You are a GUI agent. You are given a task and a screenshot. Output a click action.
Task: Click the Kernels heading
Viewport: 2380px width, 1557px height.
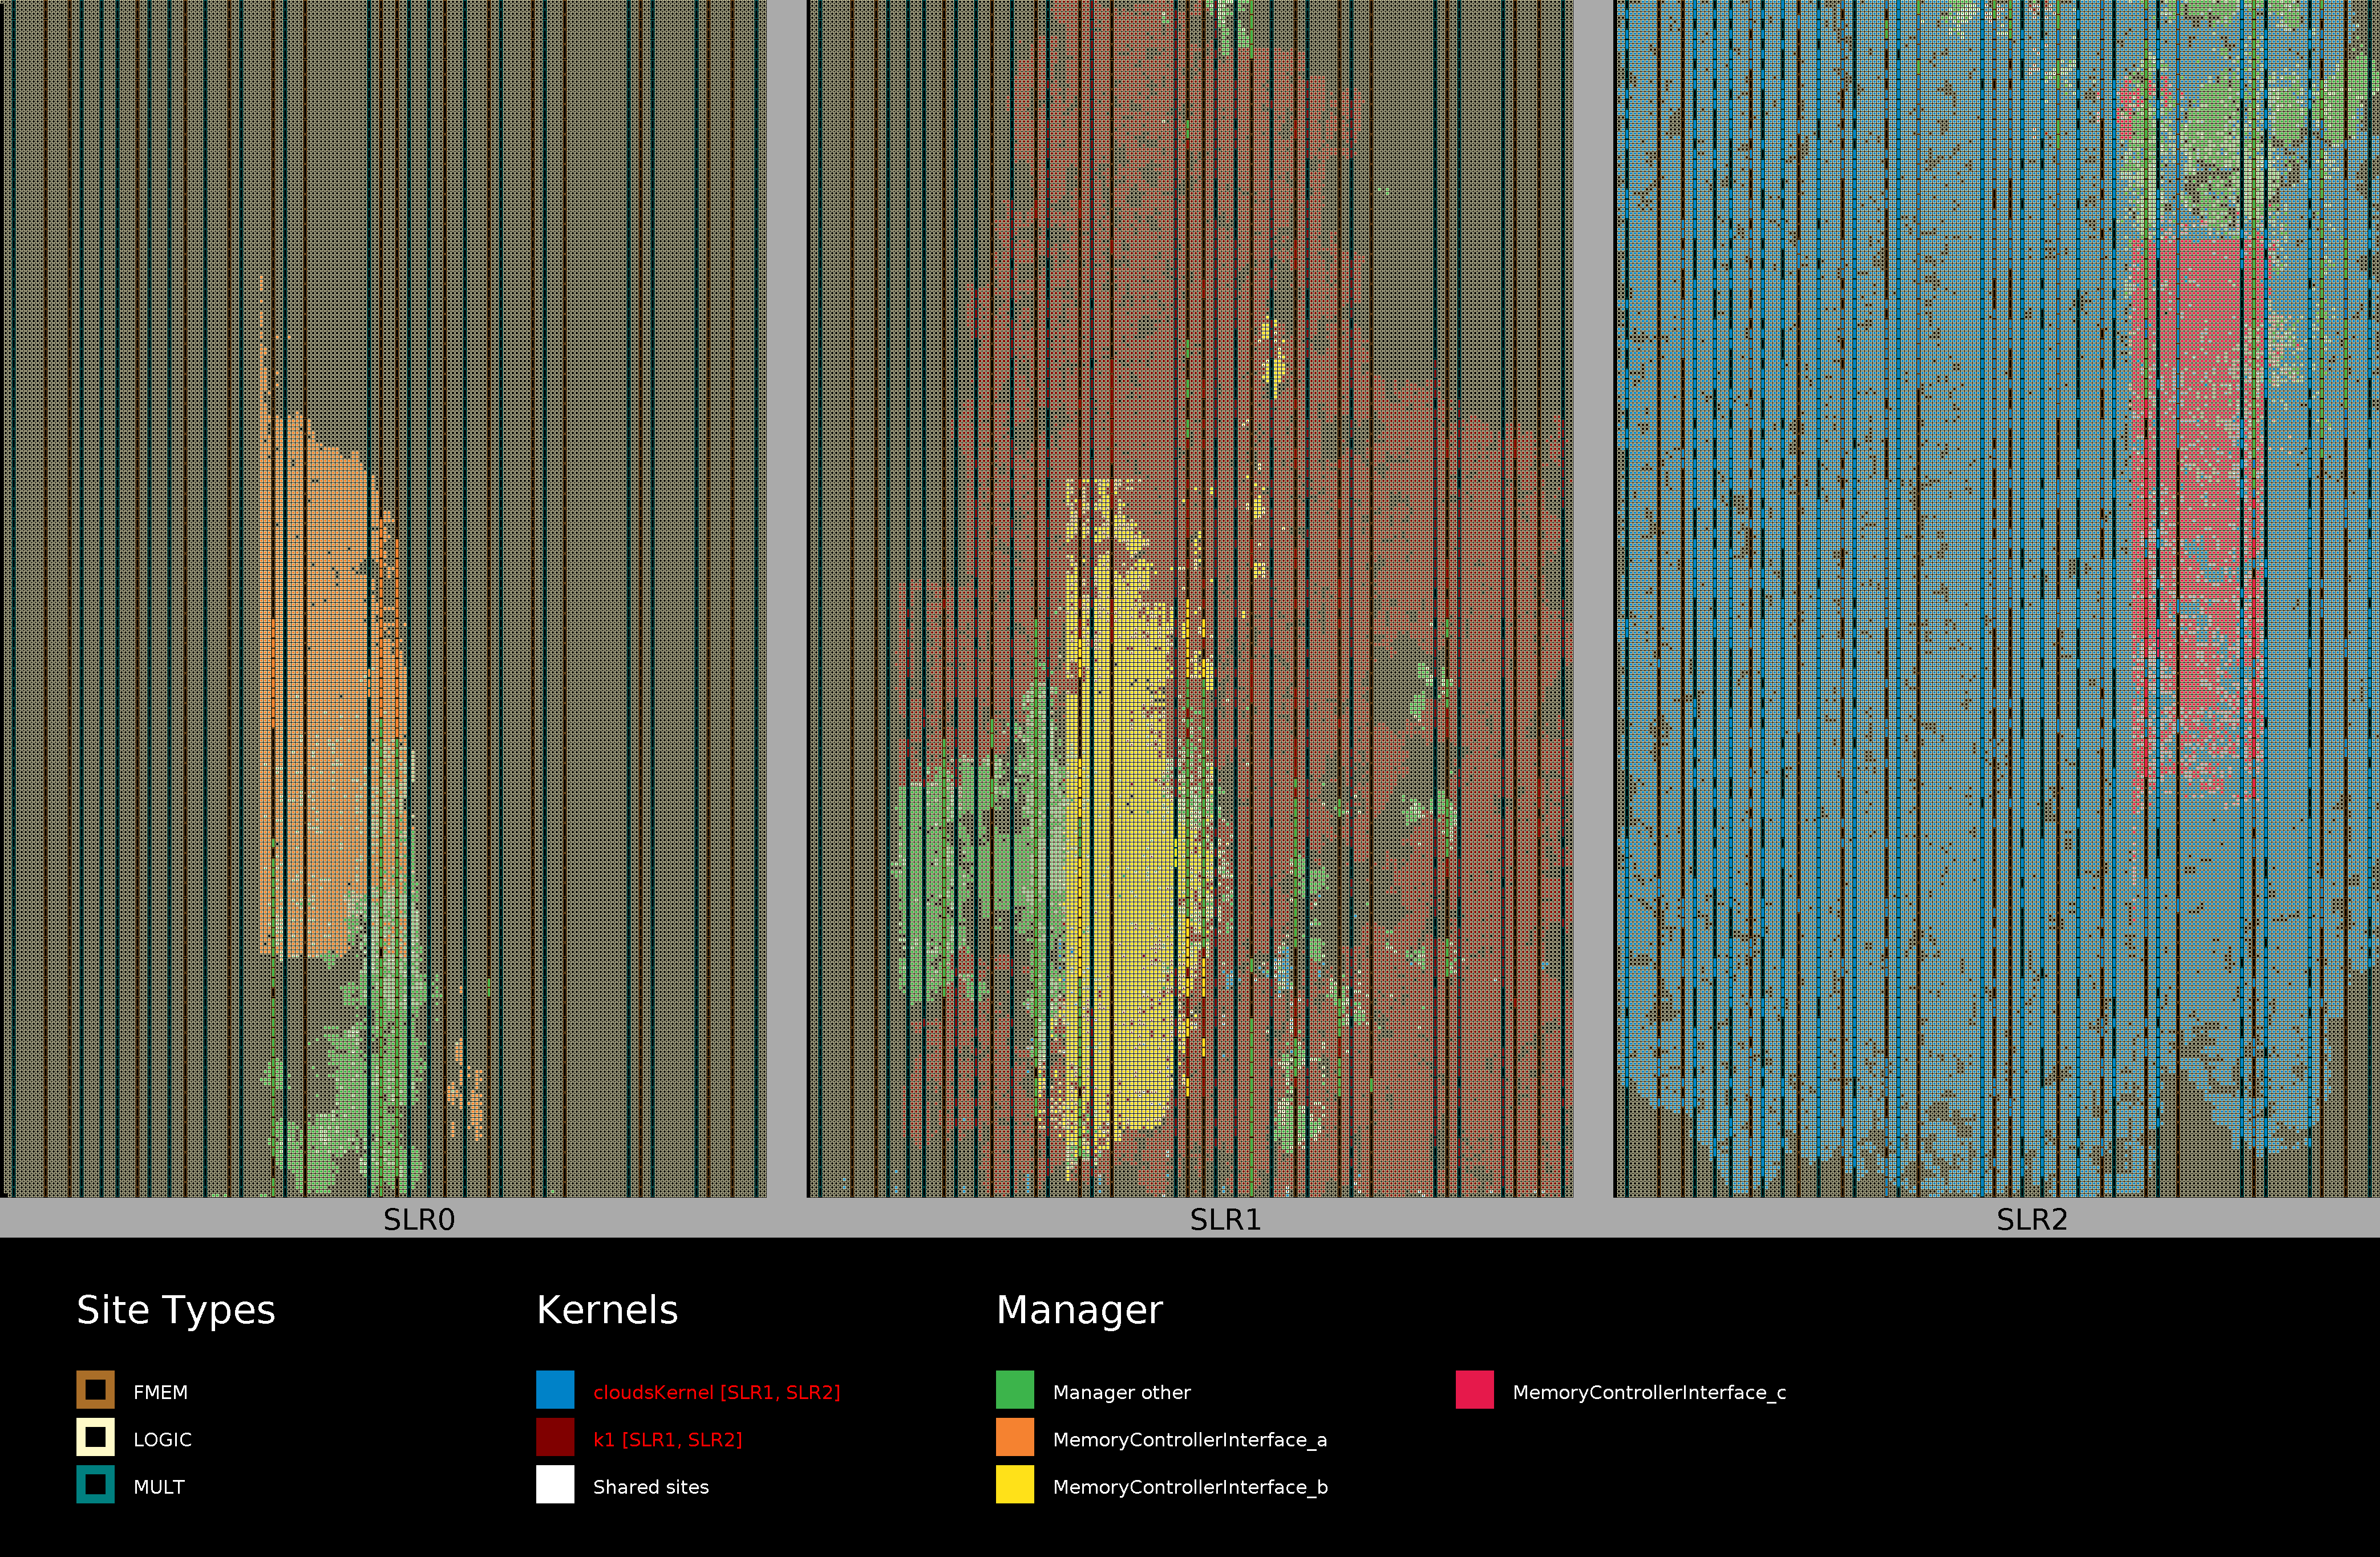pyautogui.click(x=607, y=1310)
